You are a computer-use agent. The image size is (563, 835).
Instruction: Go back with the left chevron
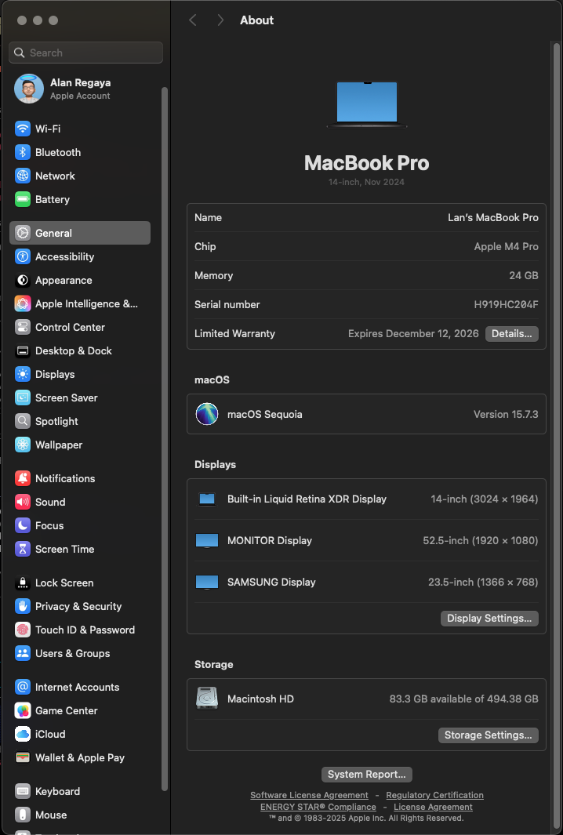click(193, 20)
